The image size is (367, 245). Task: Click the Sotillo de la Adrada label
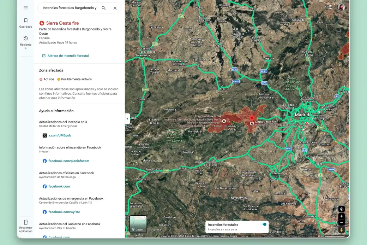[x=231, y=128]
